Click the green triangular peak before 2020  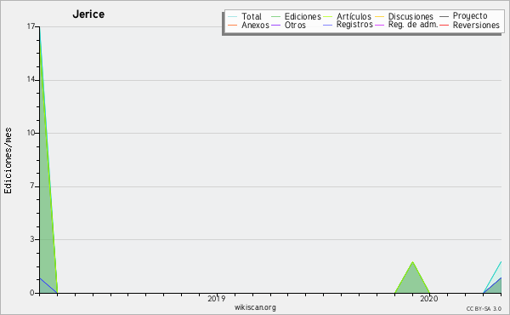(x=412, y=280)
